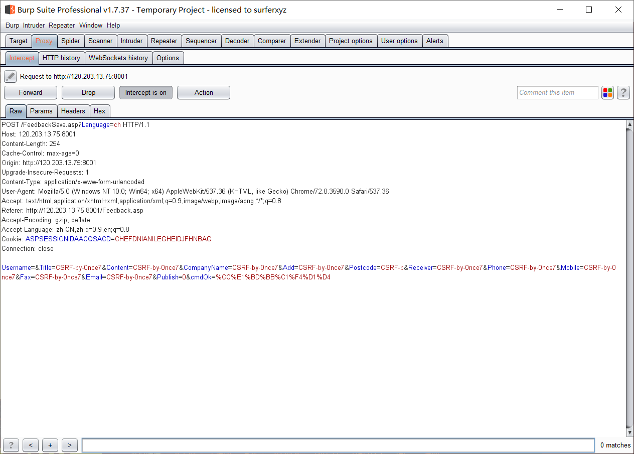The width and height of the screenshot is (634, 454).
Task: Click the Connection: close header
Action: pos(28,249)
